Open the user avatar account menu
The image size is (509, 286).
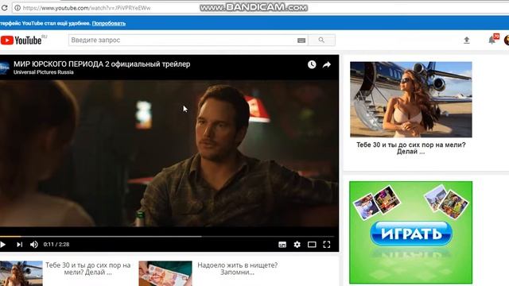(507, 41)
